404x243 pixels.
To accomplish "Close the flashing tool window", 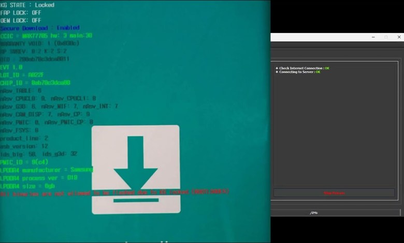I will point(398,37).
